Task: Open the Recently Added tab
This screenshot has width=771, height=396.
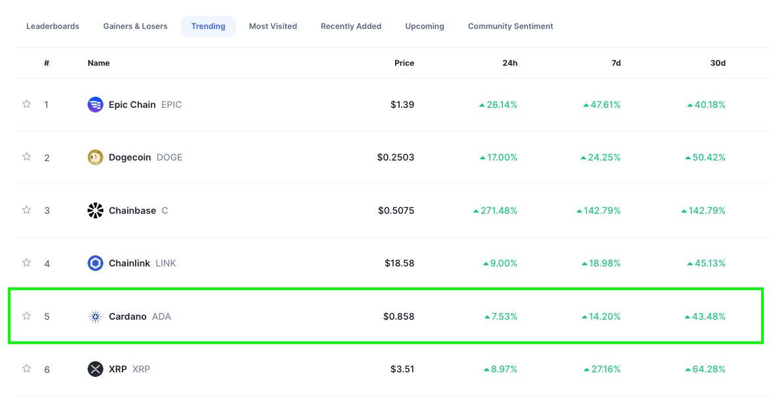Action: (x=351, y=26)
